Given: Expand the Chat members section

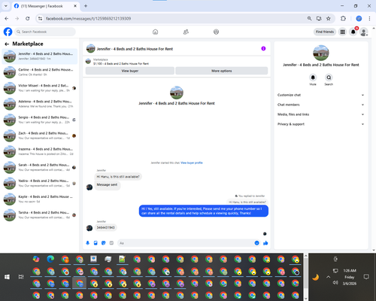Looking at the screenshot, I should (321, 105).
